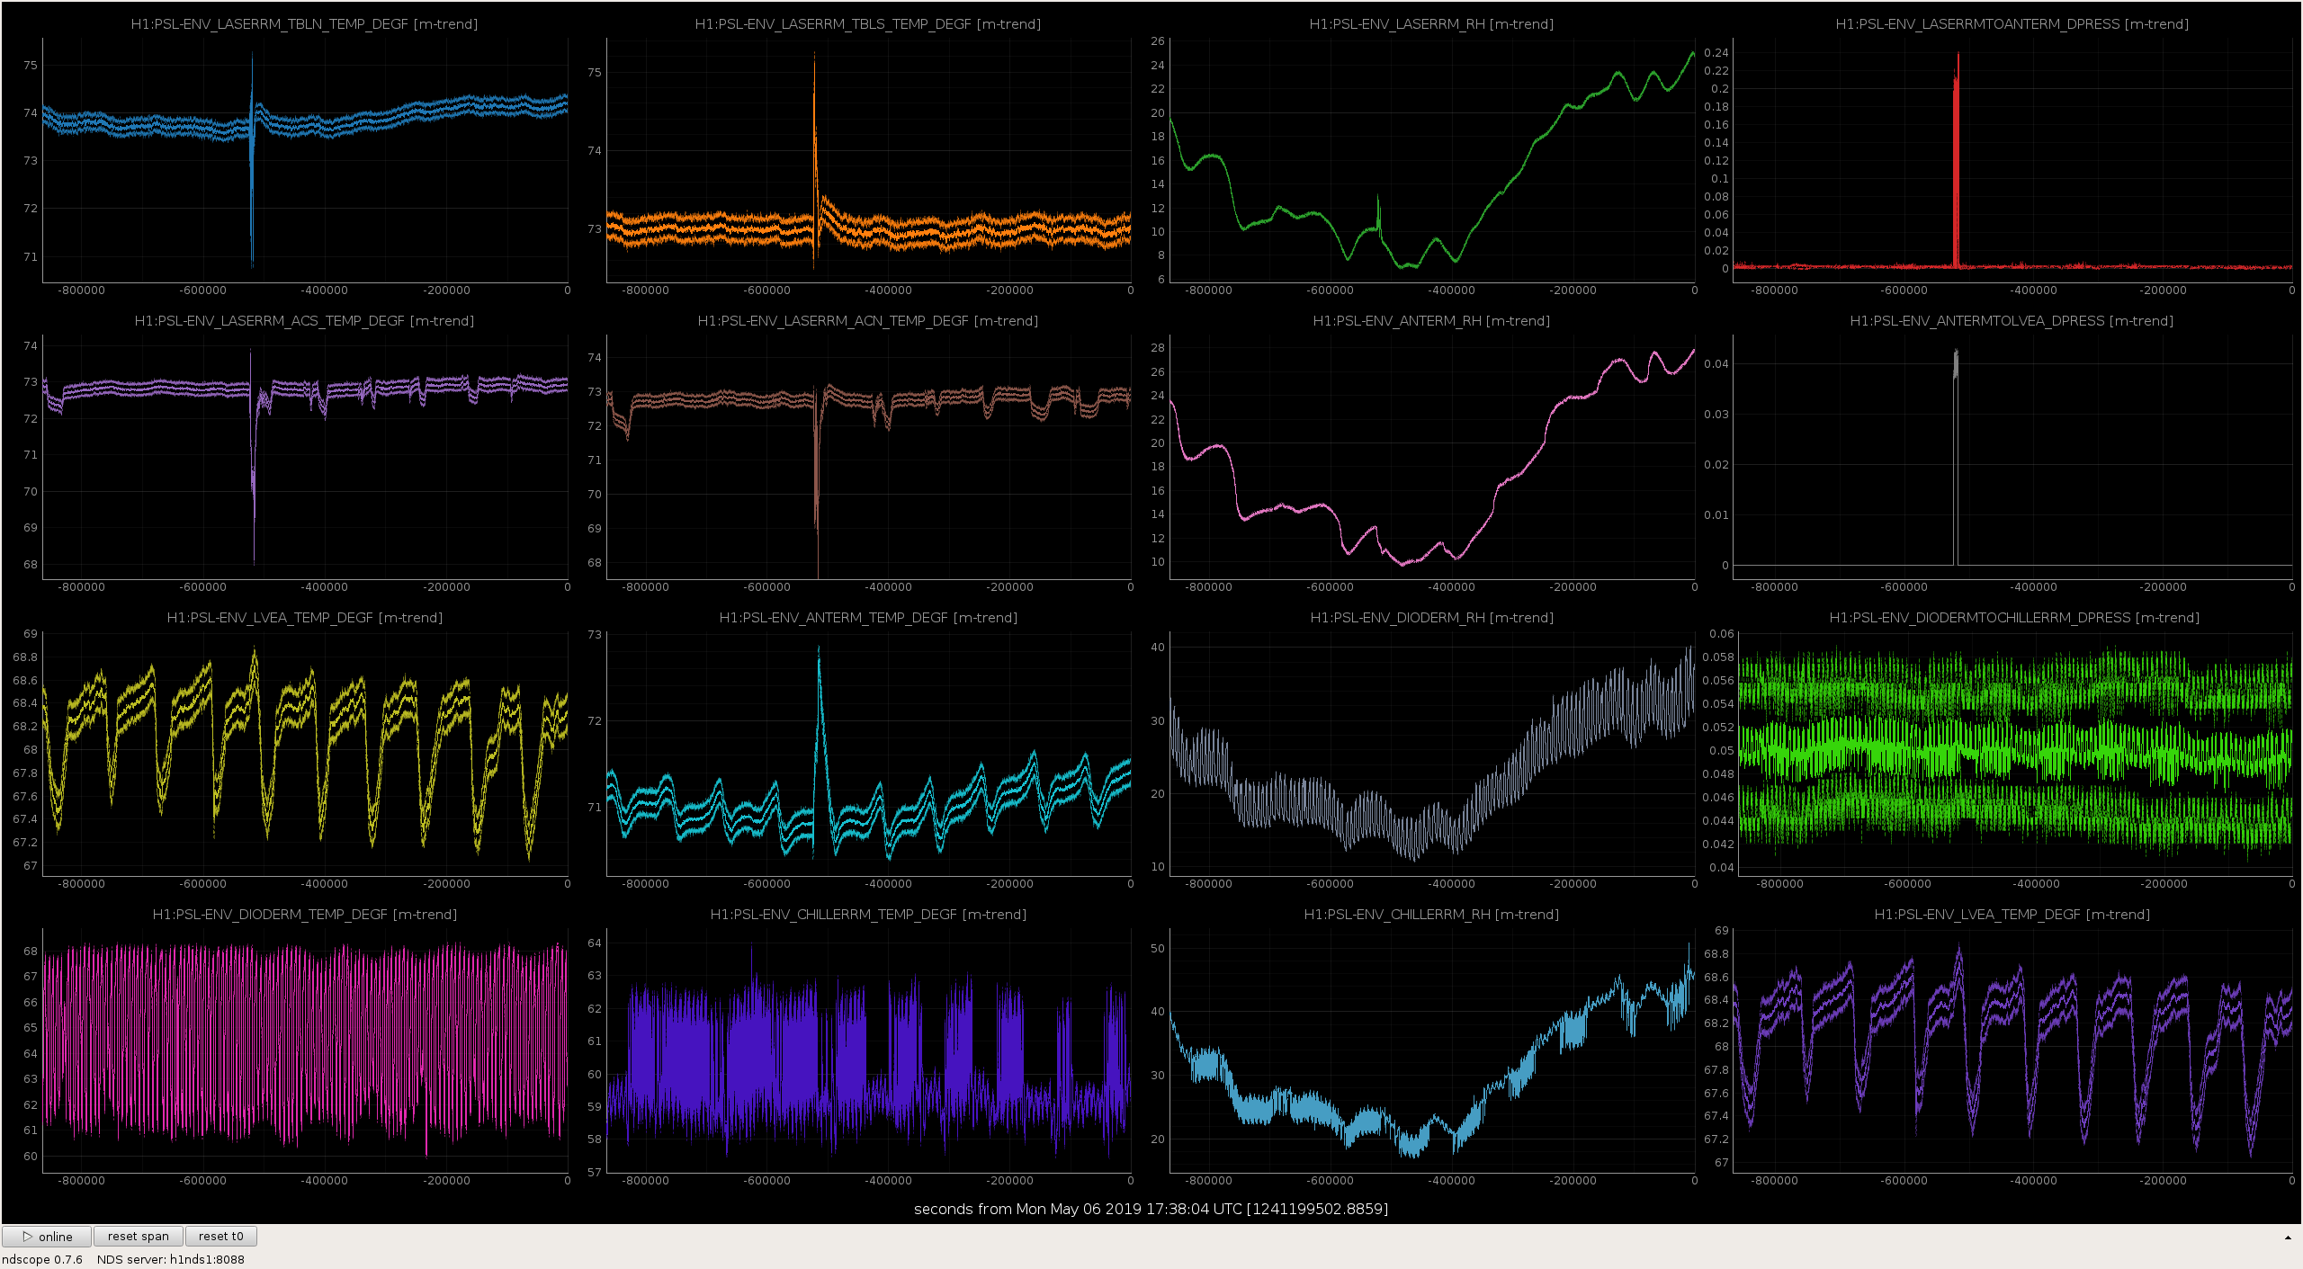The width and height of the screenshot is (2303, 1269).
Task: Click the reset t0 button
Action: click(221, 1237)
